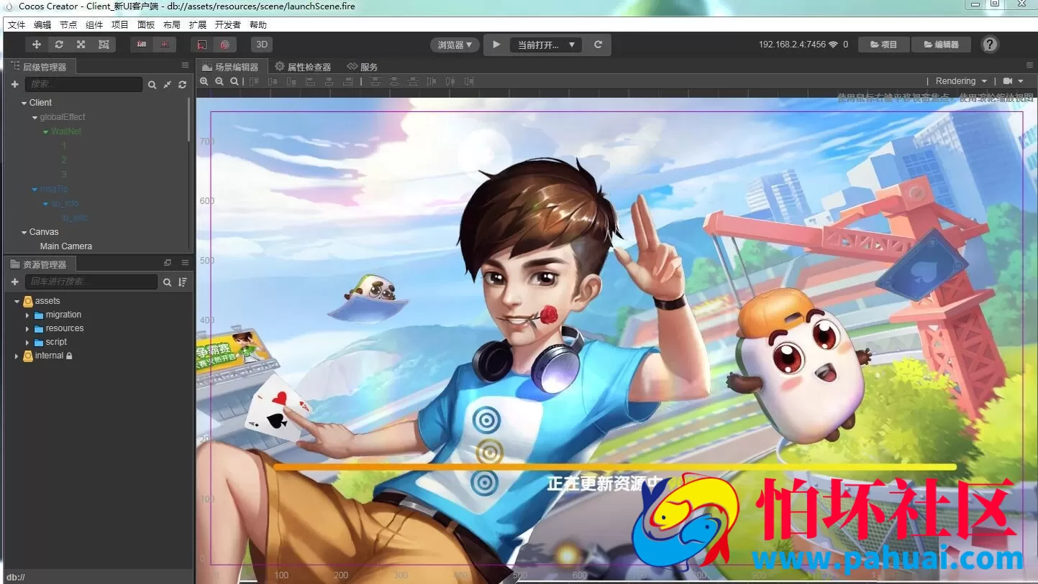Click the preview address 192.168.2.4:7456
Viewport: 1038px width, 584px height.
click(x=792, y=45)
